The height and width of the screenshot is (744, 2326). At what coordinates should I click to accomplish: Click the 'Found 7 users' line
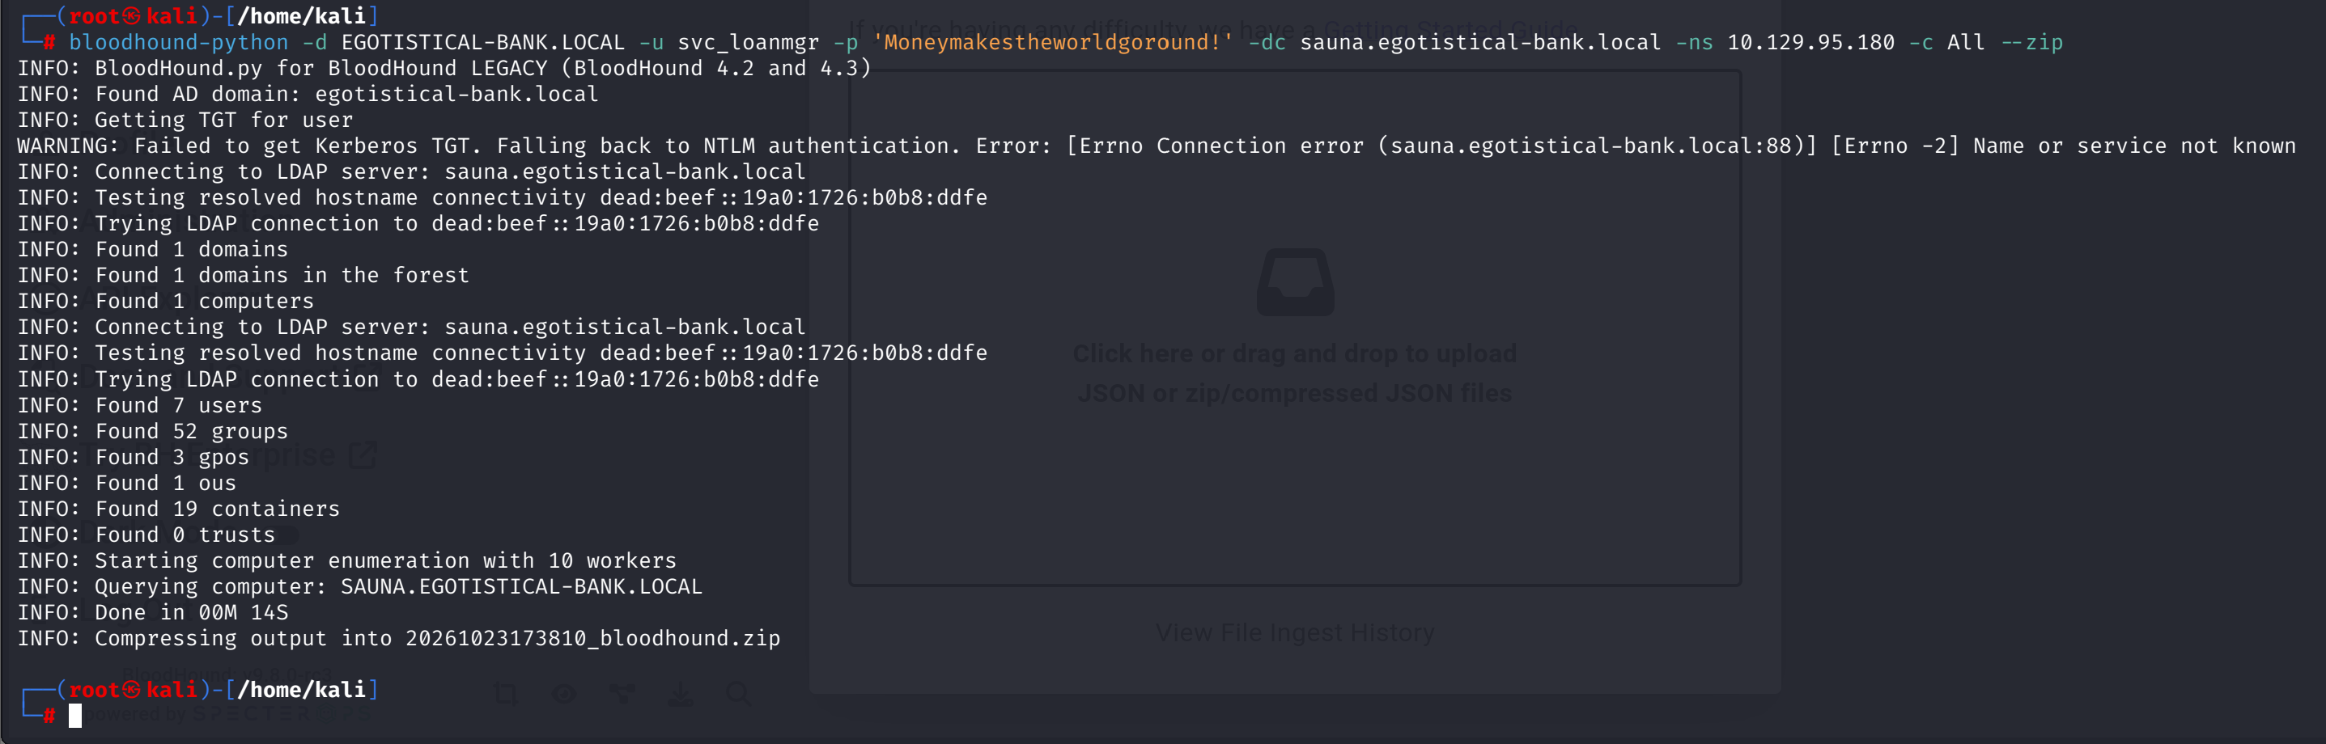click(x=140, y=406)
